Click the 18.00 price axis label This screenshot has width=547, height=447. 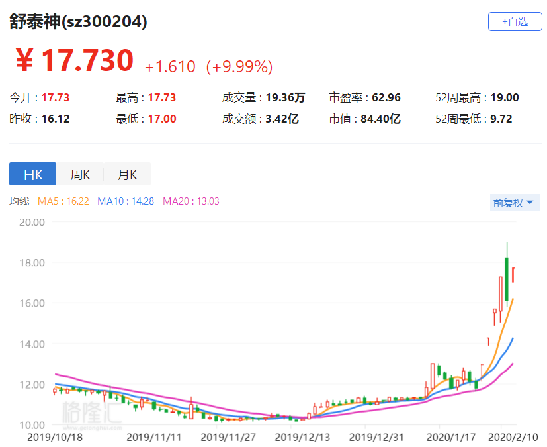point(32,263)
